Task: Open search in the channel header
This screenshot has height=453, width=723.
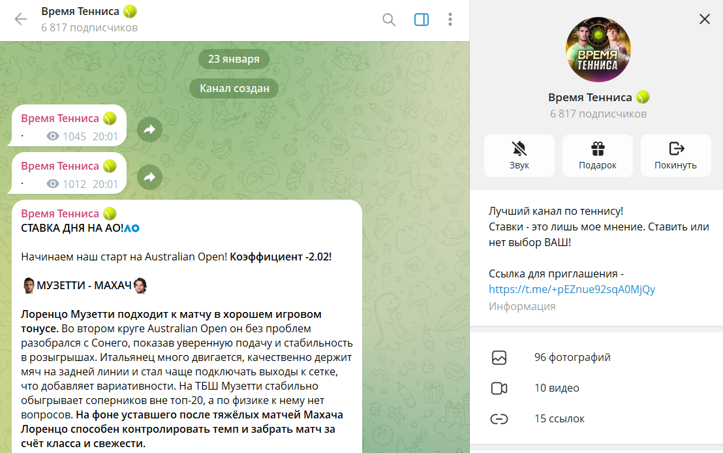Action: pyautogui.click(x=389, y=20)
